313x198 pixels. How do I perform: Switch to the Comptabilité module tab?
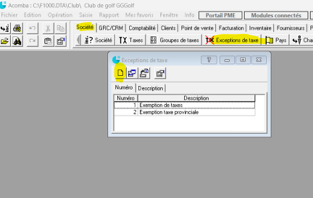142,28
